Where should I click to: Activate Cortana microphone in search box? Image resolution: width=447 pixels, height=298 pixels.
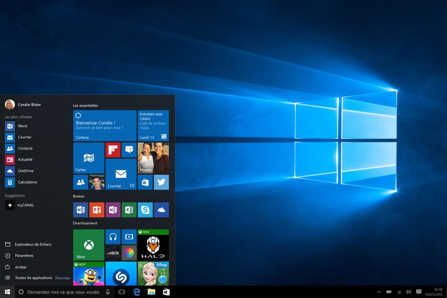click(108, 292)
